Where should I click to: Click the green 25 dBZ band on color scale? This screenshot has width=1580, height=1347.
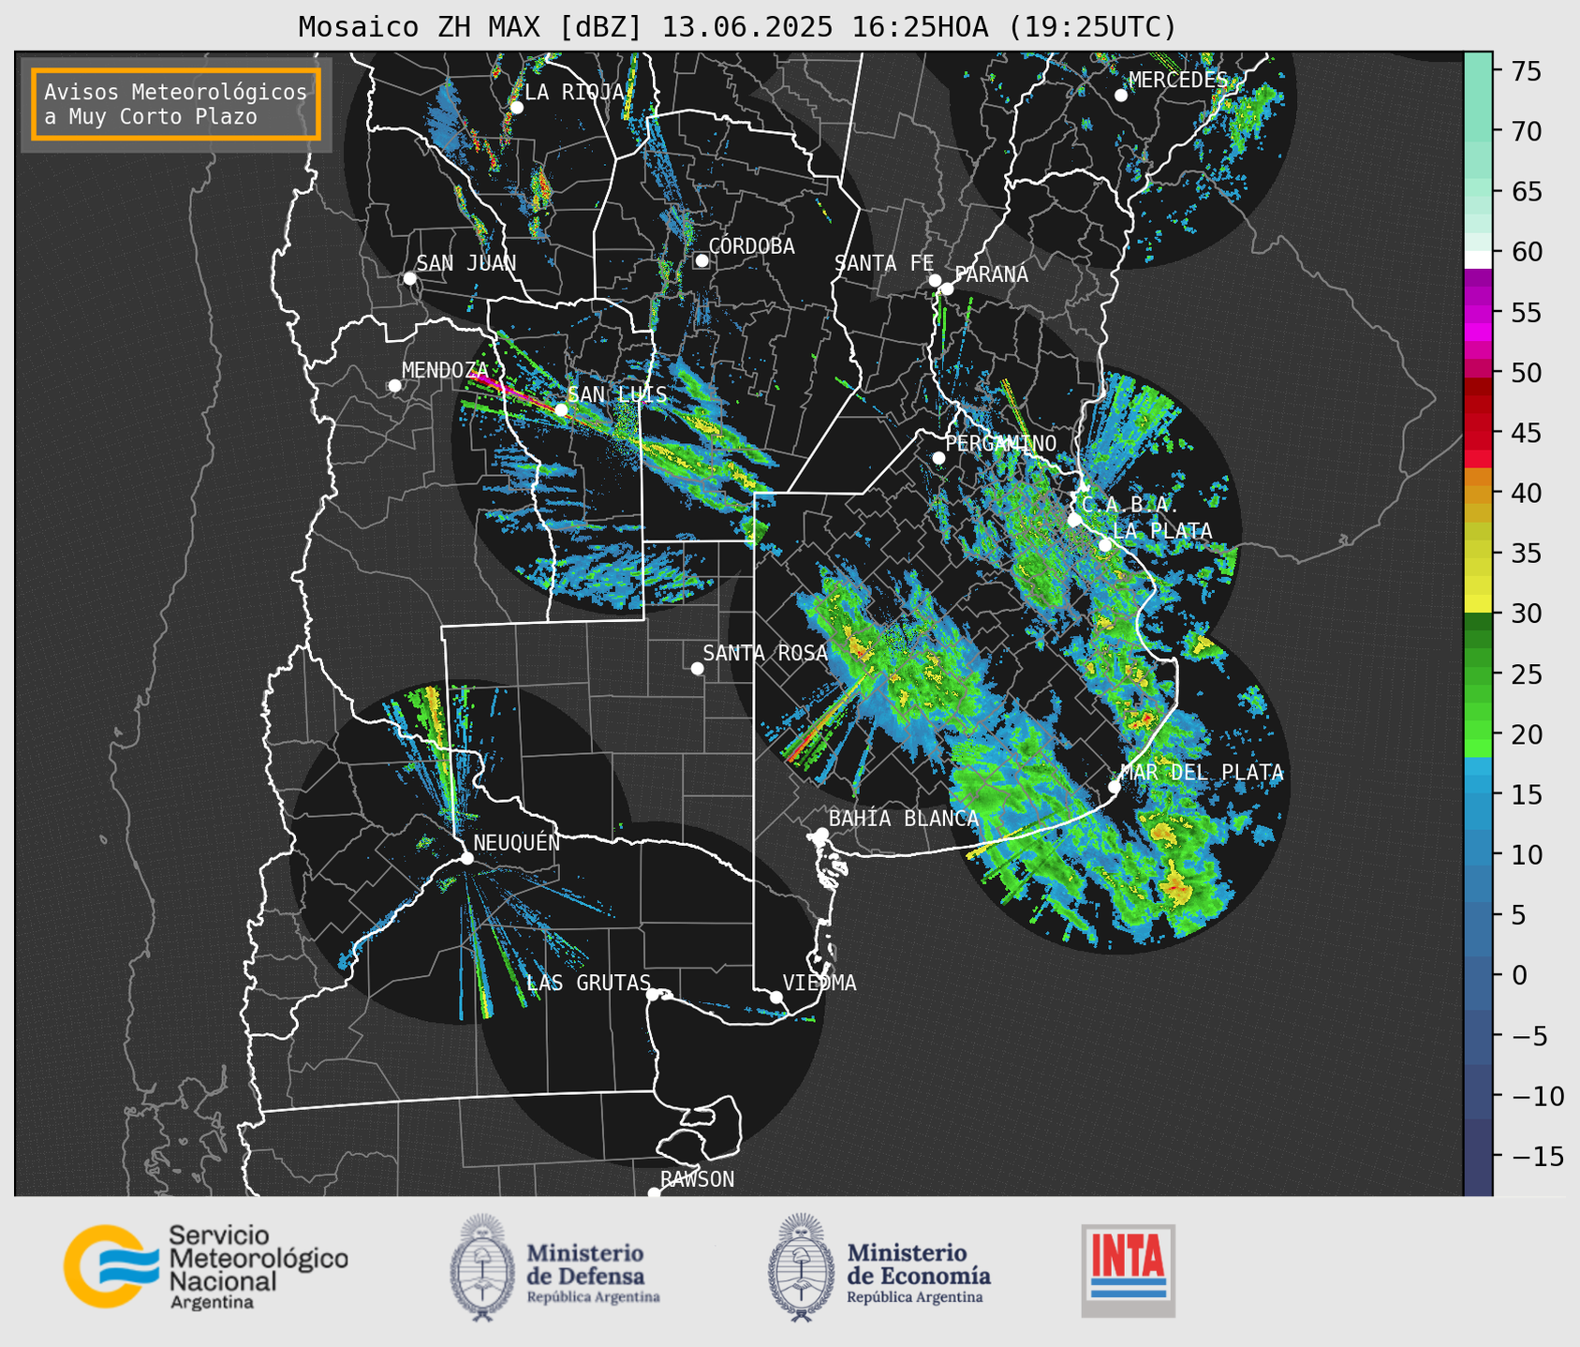pyautogui.click(x=1478, y=674)
